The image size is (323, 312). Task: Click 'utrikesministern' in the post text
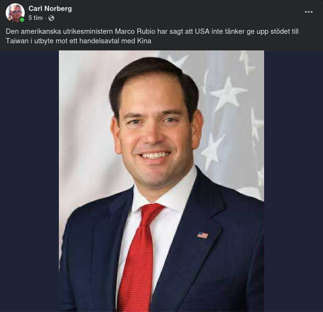pyautogui.click(x=88, y=31)
